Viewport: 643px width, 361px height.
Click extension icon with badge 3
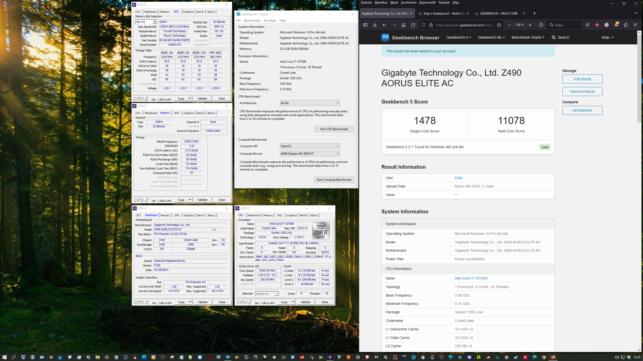[616, 25]
